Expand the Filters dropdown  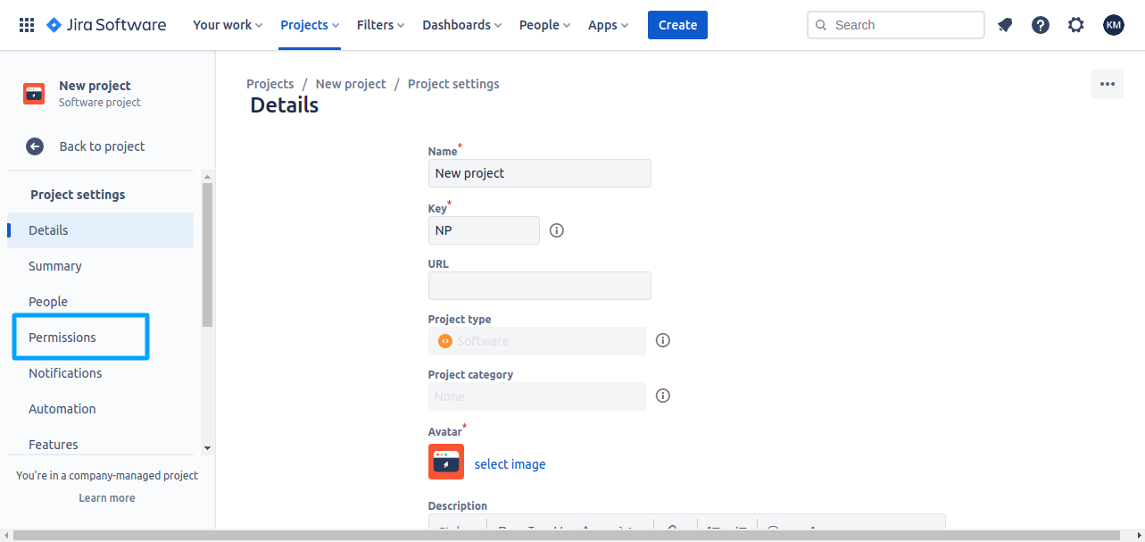[x=380, y=25]
